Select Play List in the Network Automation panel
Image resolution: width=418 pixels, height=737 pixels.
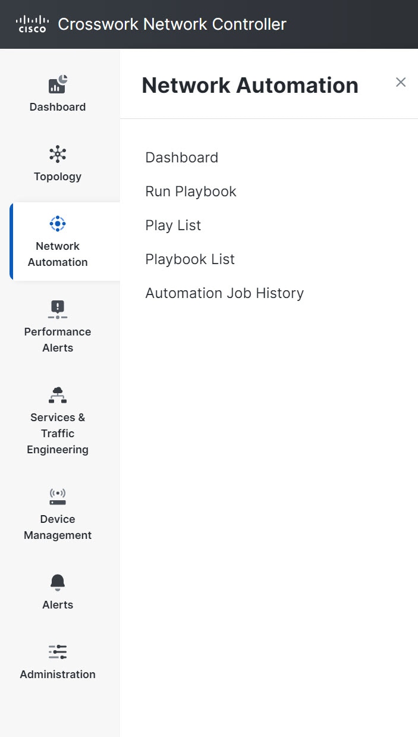pyautogui.click(x=172, y=225)
